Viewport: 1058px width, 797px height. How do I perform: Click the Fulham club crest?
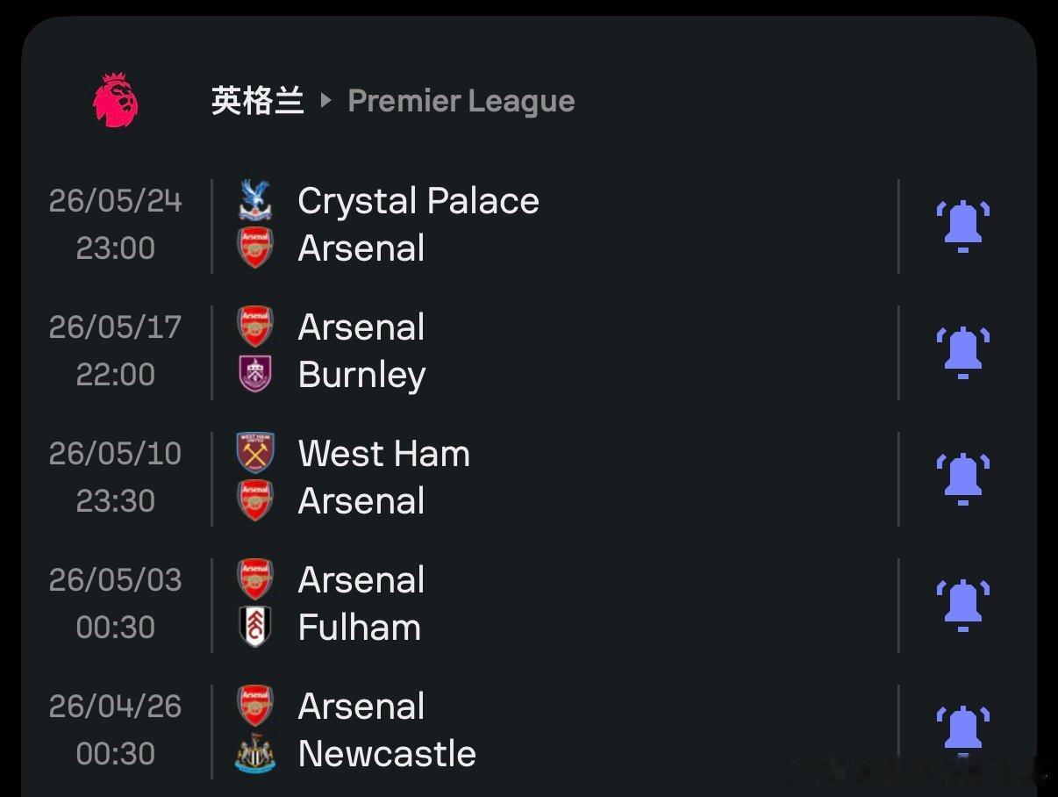point(255,628)
